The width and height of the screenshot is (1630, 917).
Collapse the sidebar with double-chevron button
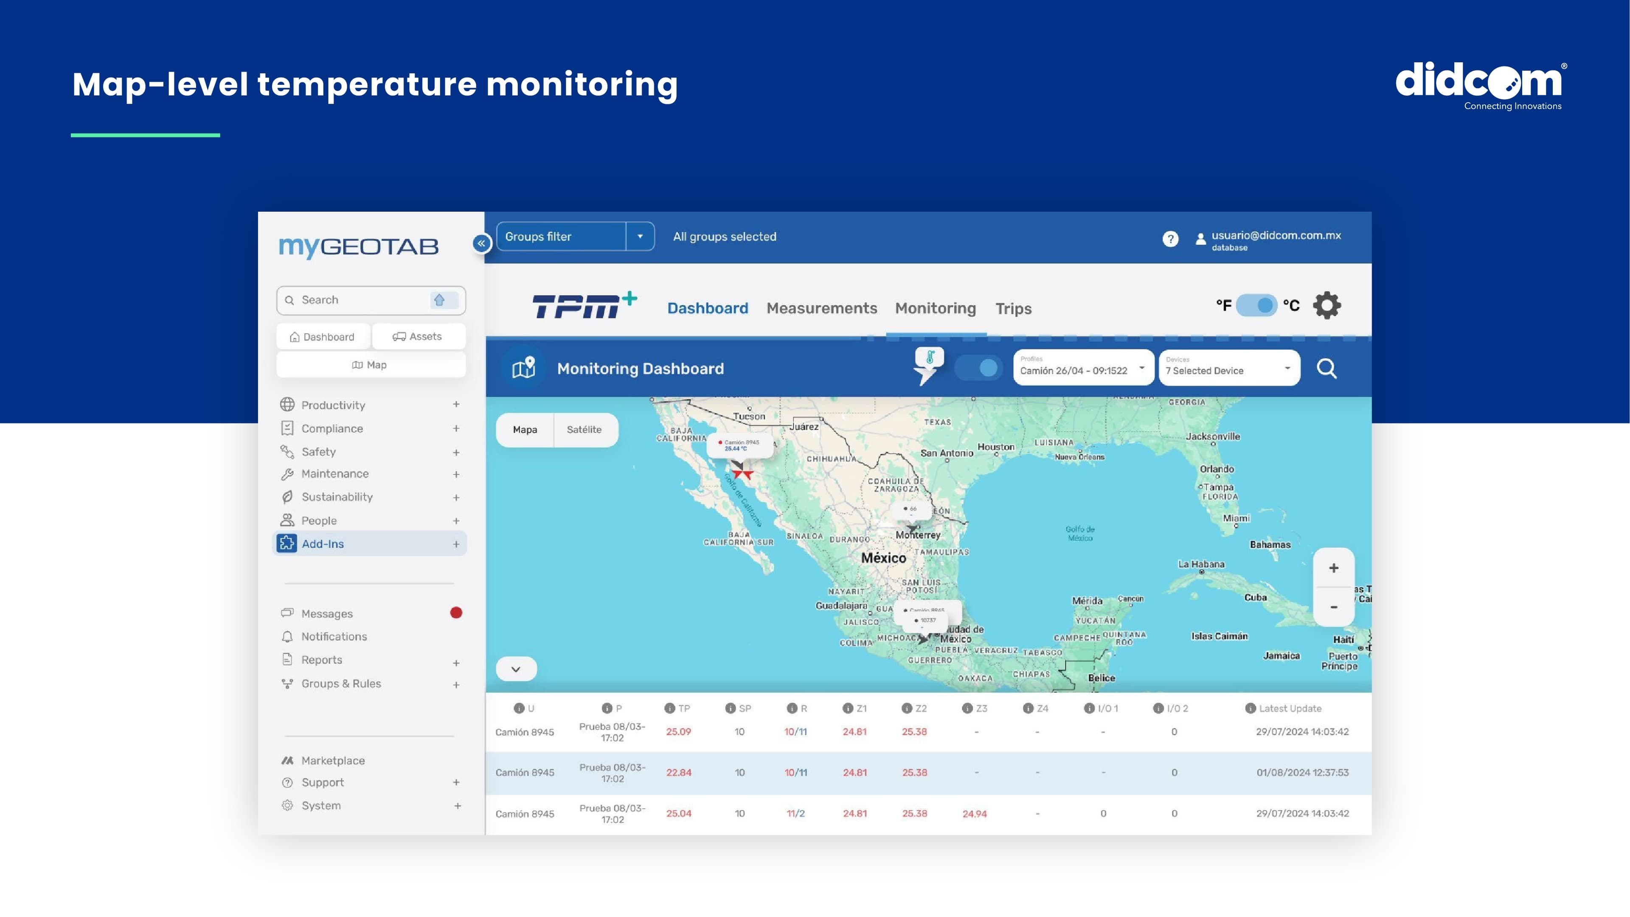tap(481, 243)
